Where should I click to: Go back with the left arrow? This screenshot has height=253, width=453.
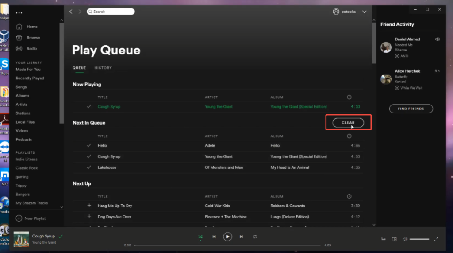[x=71, y=12]
